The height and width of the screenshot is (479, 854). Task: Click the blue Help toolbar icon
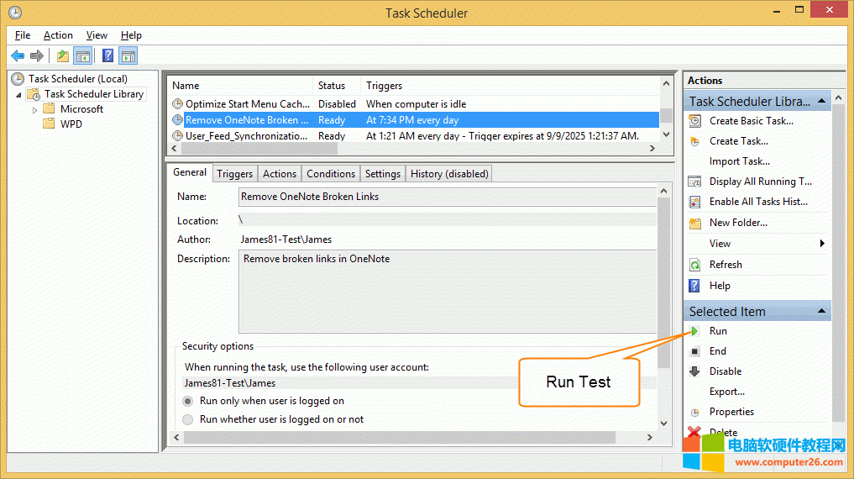[x=107, y=56]
